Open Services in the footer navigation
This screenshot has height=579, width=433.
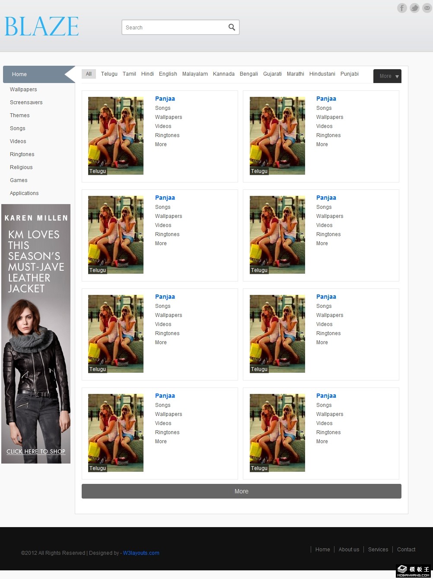tap(378, 550)
